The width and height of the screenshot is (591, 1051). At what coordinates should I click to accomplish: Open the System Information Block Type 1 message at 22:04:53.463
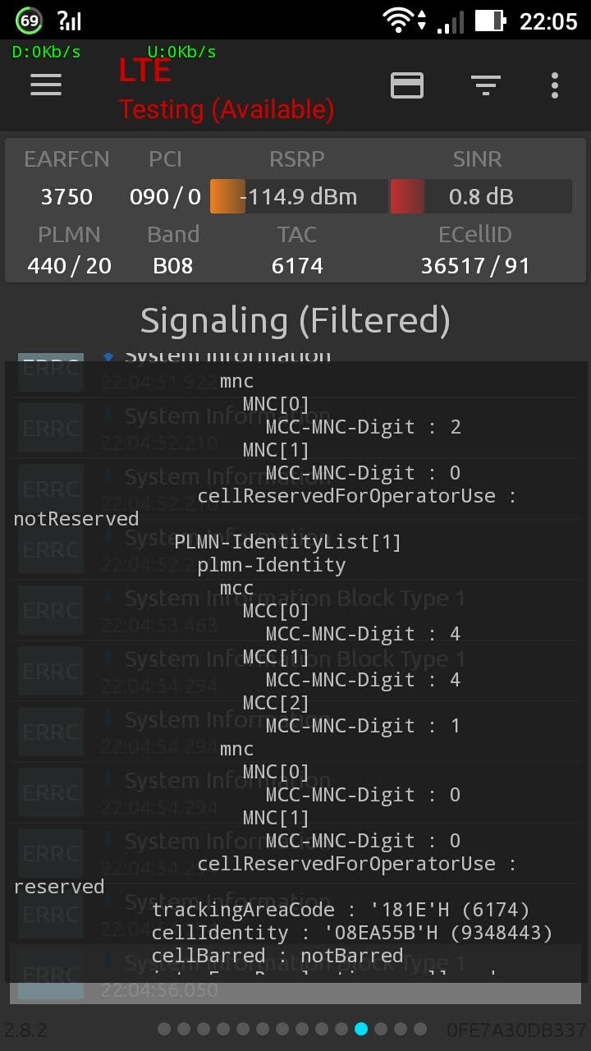coord(294,611)
